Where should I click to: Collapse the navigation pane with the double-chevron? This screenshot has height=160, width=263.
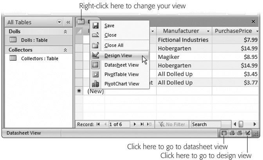[68, 22]
